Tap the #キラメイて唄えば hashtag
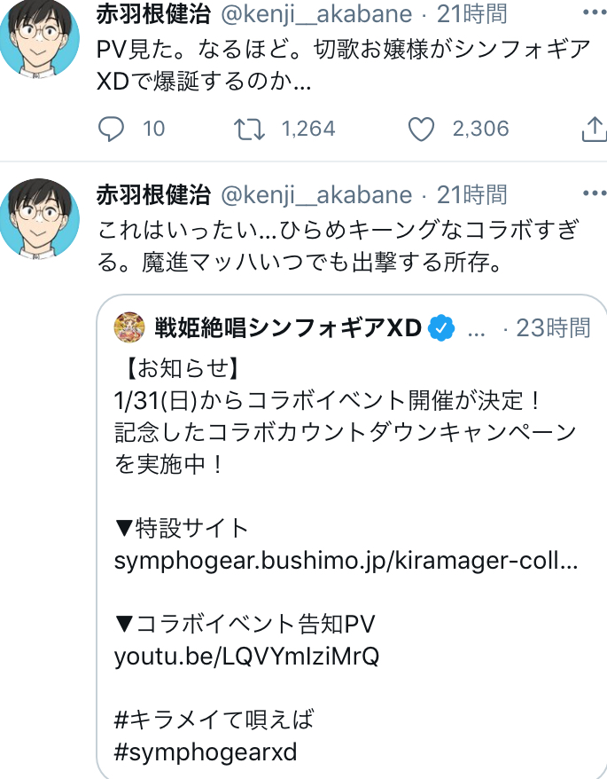The image size is (607, 779). pos(214,719)
